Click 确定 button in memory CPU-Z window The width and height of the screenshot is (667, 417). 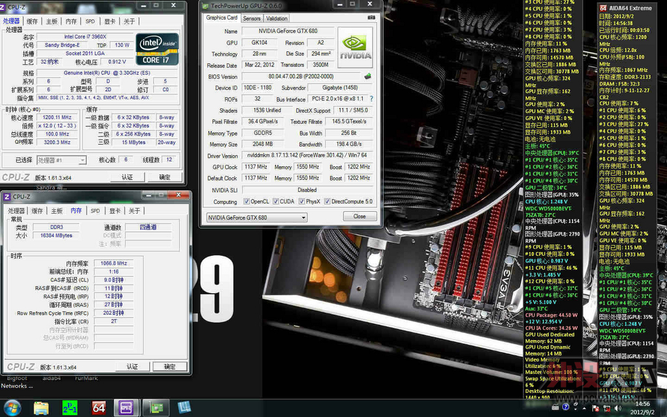click(x=170, y=366)
